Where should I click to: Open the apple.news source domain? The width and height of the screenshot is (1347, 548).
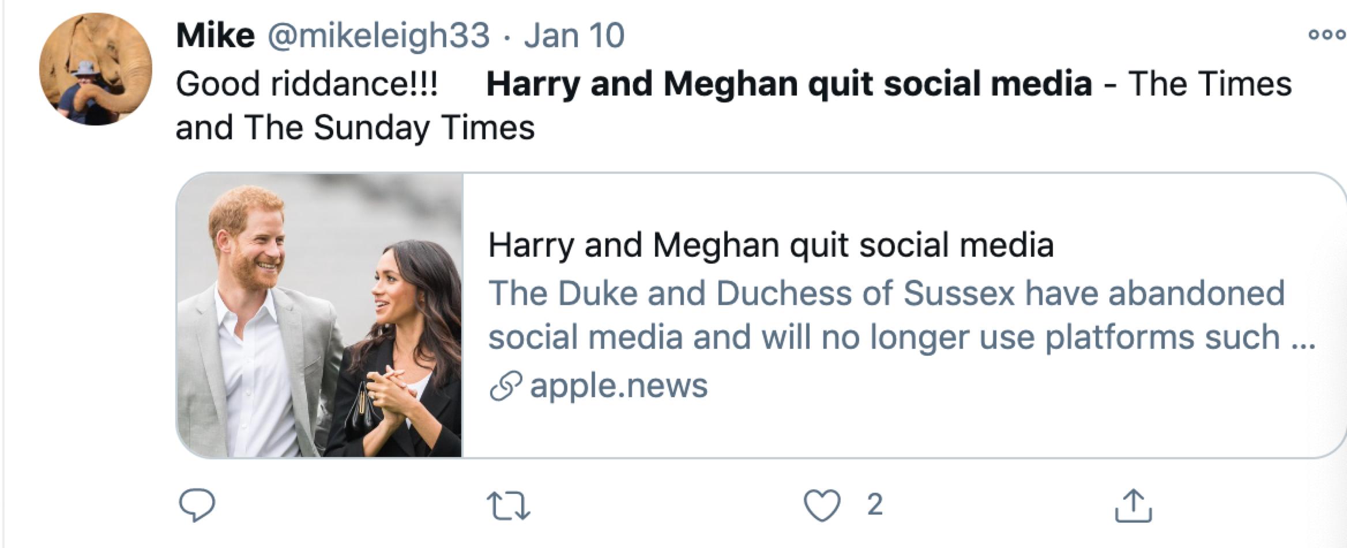tap(619, 386)
